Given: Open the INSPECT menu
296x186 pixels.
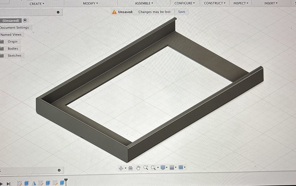Looking at the screenshot, I should pos(240,3).
